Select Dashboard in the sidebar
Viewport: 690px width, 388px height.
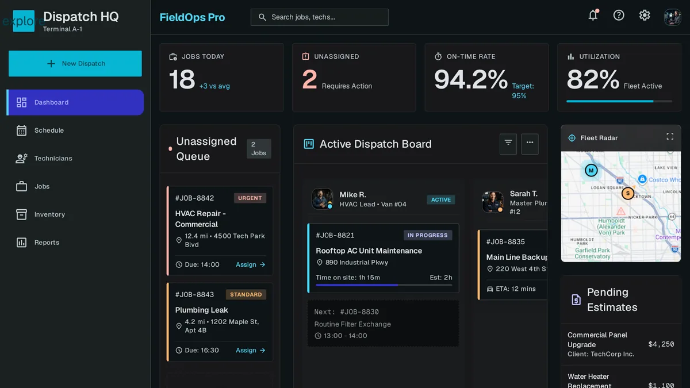tap(75, 102)
